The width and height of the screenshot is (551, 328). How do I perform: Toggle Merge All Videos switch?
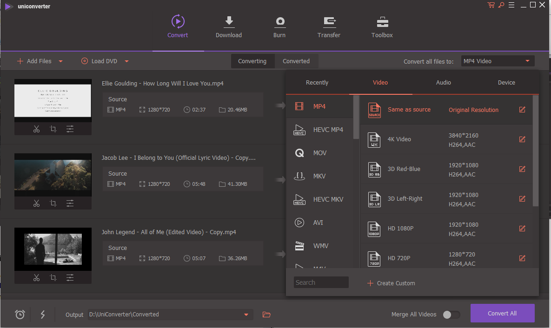[x=451, y=315]
